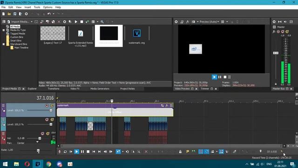Open Options menu
298x168 pixels.
point(47,7)
